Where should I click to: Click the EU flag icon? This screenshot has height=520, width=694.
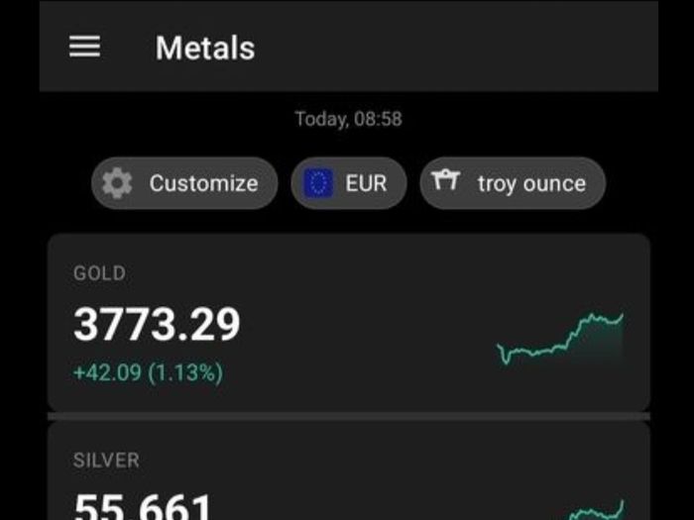(318, 183)
